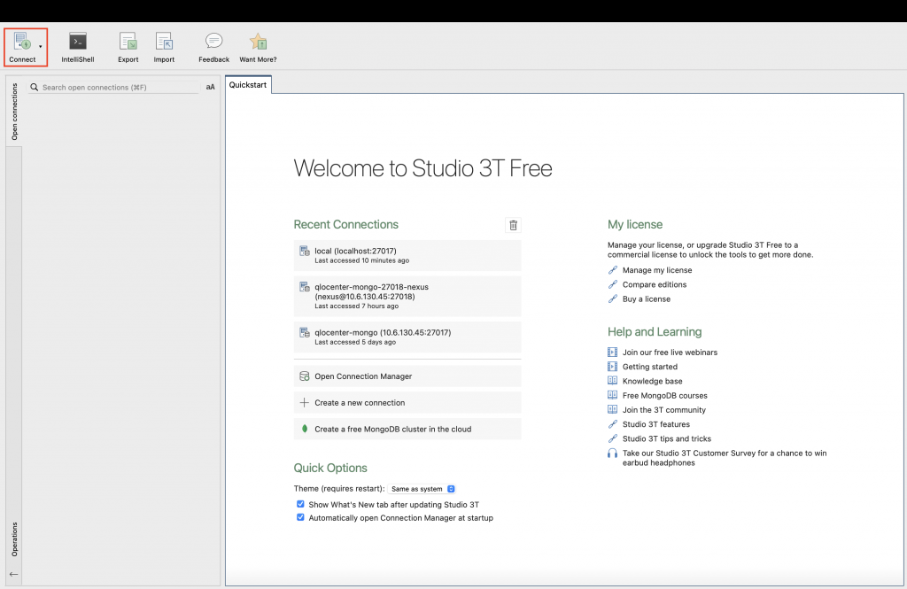Click the search magnifier icon in the sidebar

pos(35,88)
